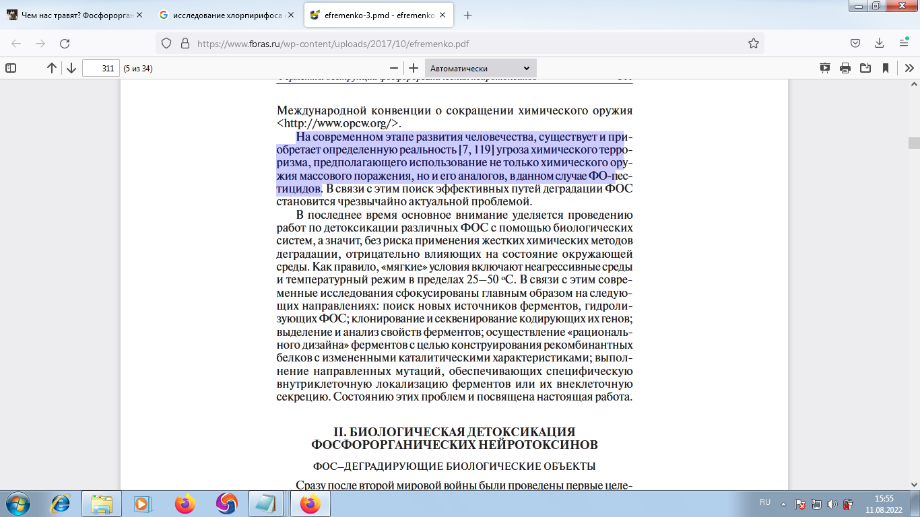
Task: Open Firefox application menu
Action: coord(904,43)
